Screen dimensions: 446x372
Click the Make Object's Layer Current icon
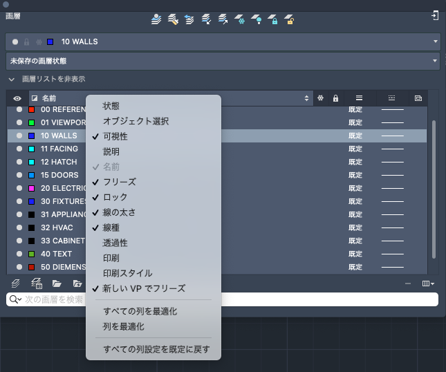[156, 19]
